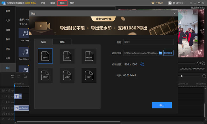
Task: Click the 成为VIP立享 banner label
Action: coord(103,19)
